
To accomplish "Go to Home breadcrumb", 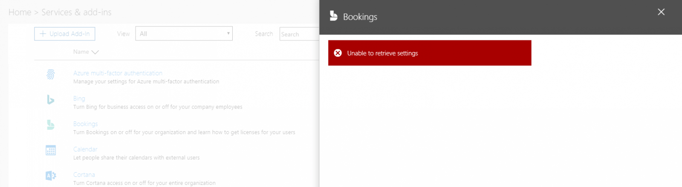I will pyautogui.click(x=20, y=12).
